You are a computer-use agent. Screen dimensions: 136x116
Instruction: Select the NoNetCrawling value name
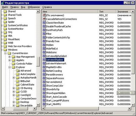coord(54,71)
